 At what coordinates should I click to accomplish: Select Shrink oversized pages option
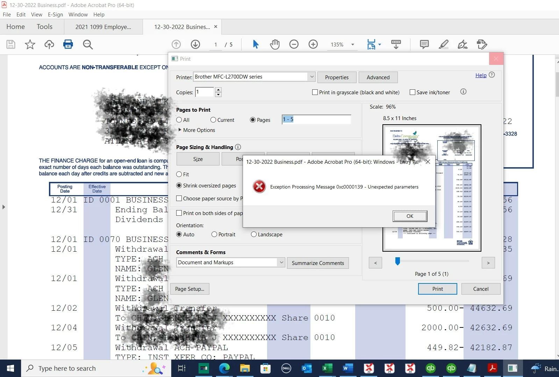179,185
